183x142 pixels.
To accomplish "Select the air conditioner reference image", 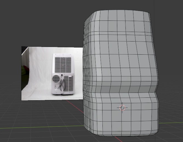I will click(x=52, y=73).
